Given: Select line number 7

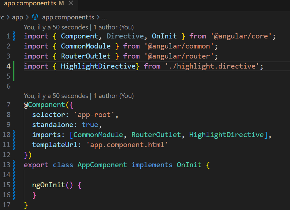Looking at the screenshot, I should 8,105.
